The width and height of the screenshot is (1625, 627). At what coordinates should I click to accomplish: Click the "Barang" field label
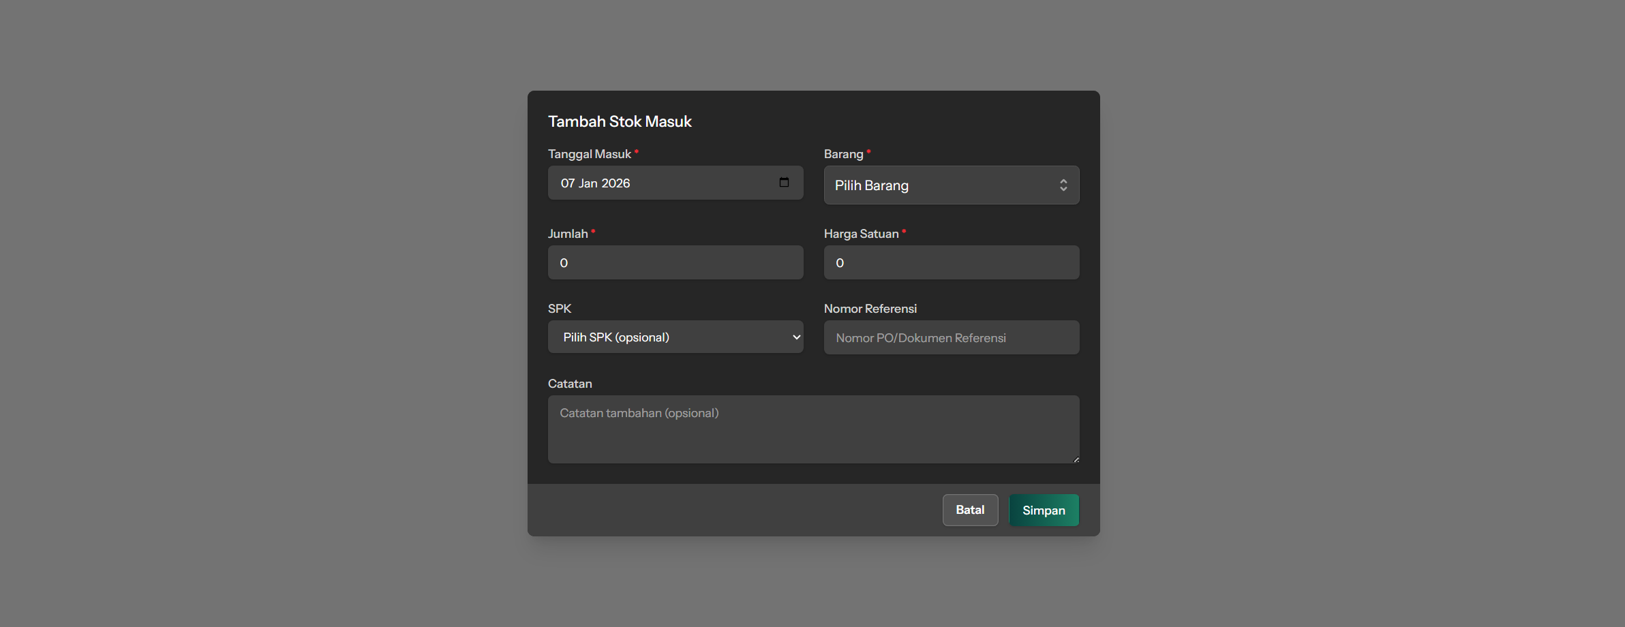click(x=843, y=154)
